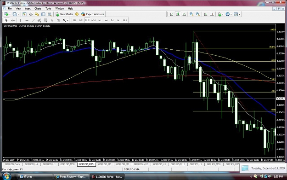
Task: Toggle the Terminal panel icon
Action: (43, 14)
